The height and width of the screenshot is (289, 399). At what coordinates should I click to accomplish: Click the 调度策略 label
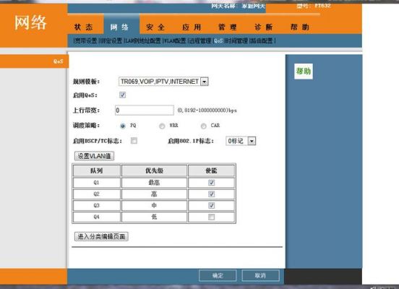coord(86,126)
